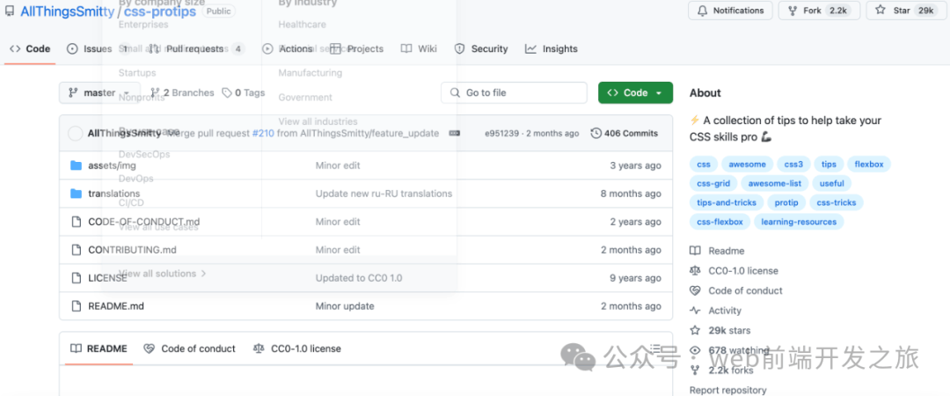
Task: Fork the repository using Fork button
Action: click(820, 11)
